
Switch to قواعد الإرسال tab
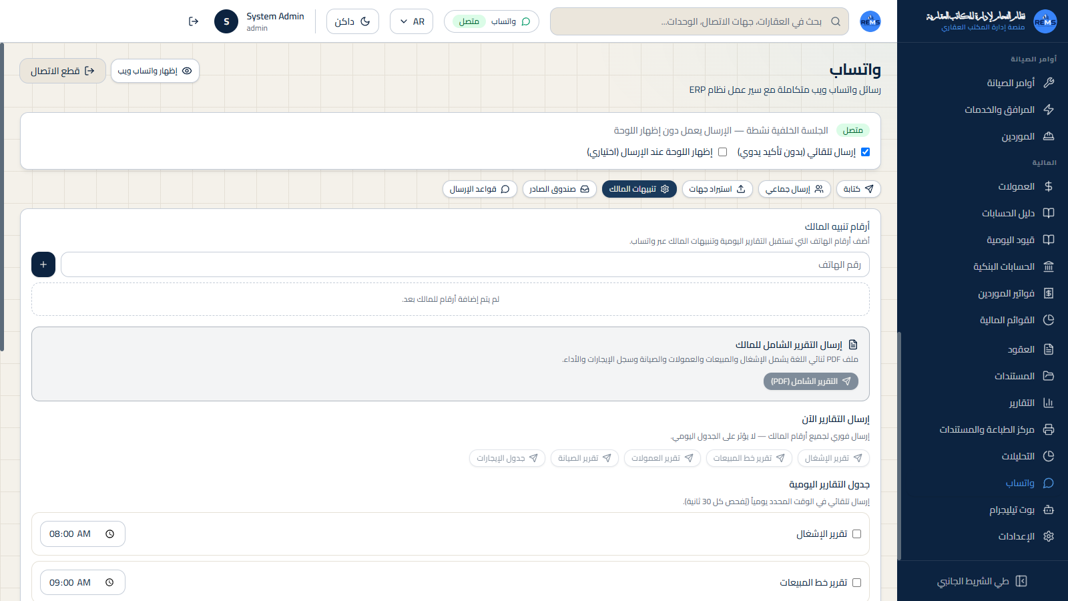point(480,189)
